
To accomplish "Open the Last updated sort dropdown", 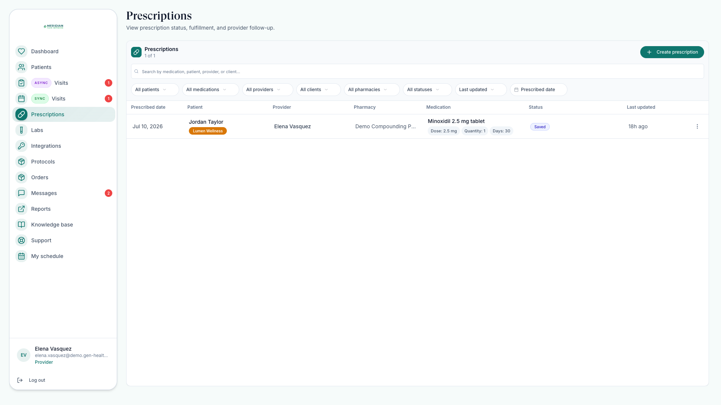I will coord(481,90).
